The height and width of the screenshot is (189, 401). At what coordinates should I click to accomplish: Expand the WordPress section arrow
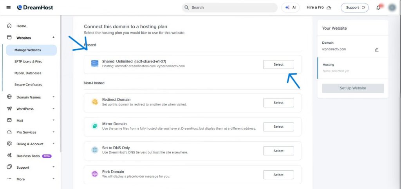[x=53, y=109]
